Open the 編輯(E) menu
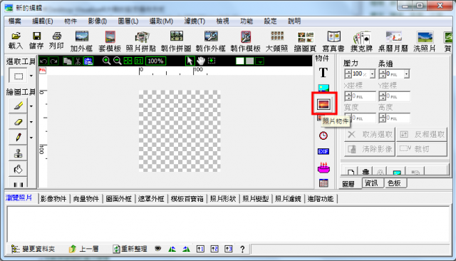456x261 pixels. click(x=43, y=21)
